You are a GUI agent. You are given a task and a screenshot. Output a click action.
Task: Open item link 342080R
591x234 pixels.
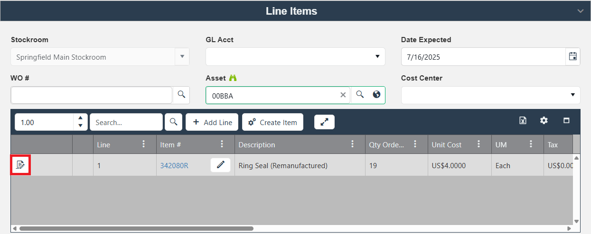point(174,165)
